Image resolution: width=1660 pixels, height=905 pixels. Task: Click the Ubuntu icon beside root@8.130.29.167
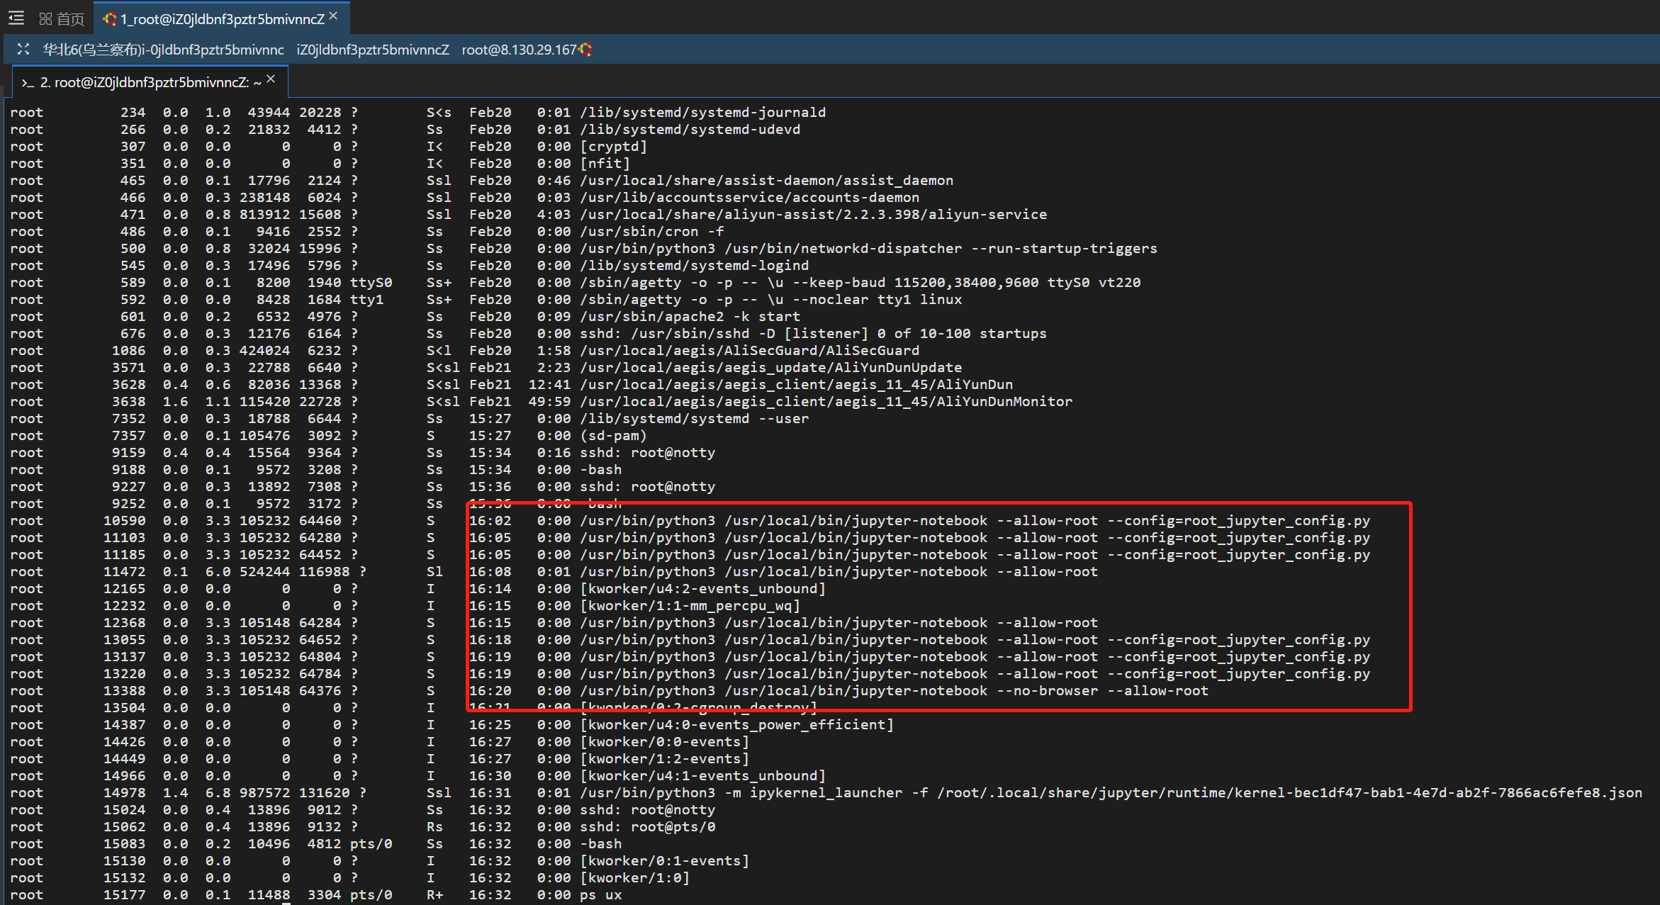coord(585,49)
